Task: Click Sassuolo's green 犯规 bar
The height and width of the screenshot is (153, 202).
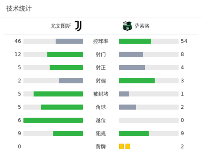Action: (134, 133)
